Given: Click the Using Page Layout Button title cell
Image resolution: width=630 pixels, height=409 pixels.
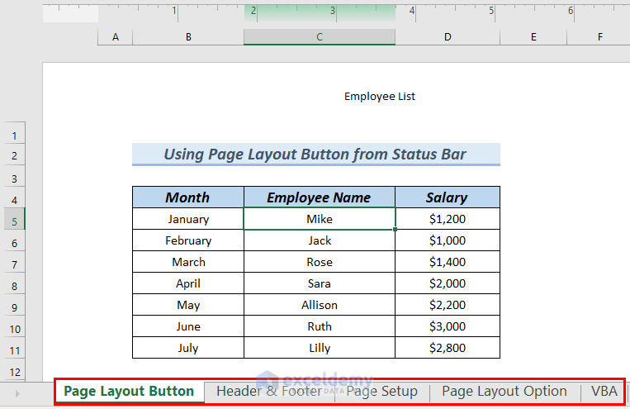Looking at the screenshot, I should coord(315,155).
